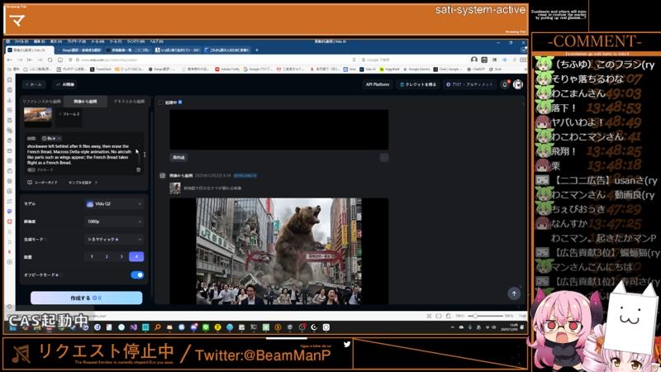Click the Google search field
The width and height of the screenshot is (661, 372).
click(x=413, y=60)
